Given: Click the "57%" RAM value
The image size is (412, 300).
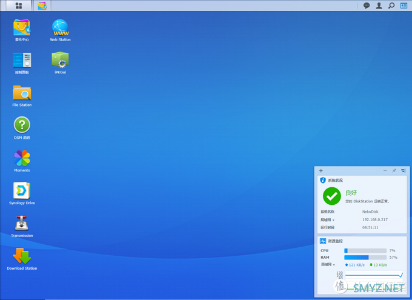Looking at the screenshot, I should click(x=393, y=258).
